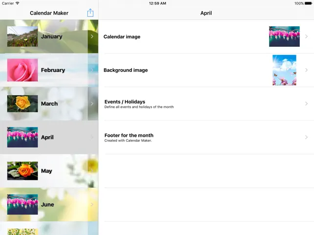Screen dimensions: 314x235
Task: Tap the Calendar image preview thumbnail
Action: tap(284, 37)
